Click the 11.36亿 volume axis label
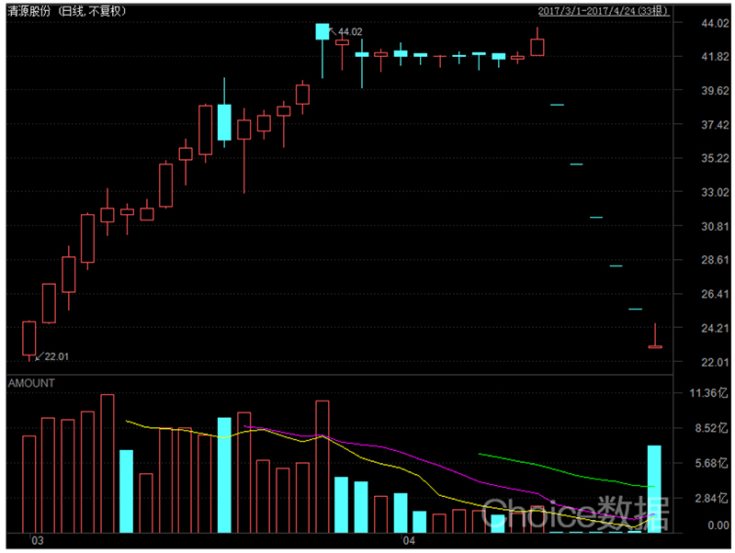Image resolution: width=735 pixels, height=553 pixels. (702, 393)
